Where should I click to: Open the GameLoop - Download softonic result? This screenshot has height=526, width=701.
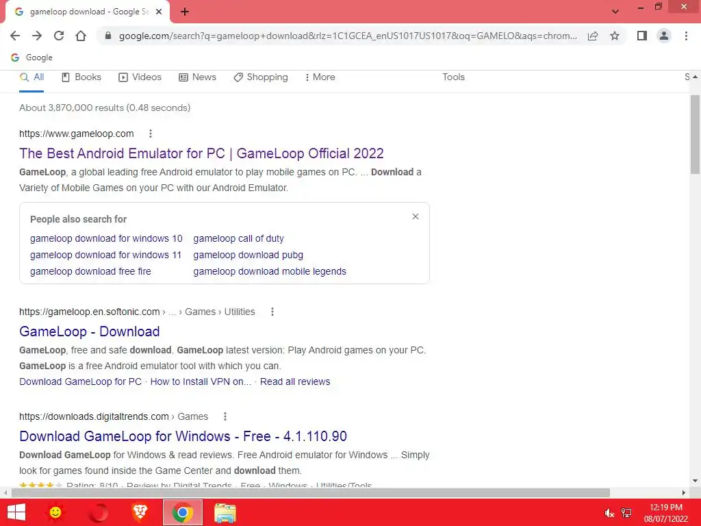point(90,331)
